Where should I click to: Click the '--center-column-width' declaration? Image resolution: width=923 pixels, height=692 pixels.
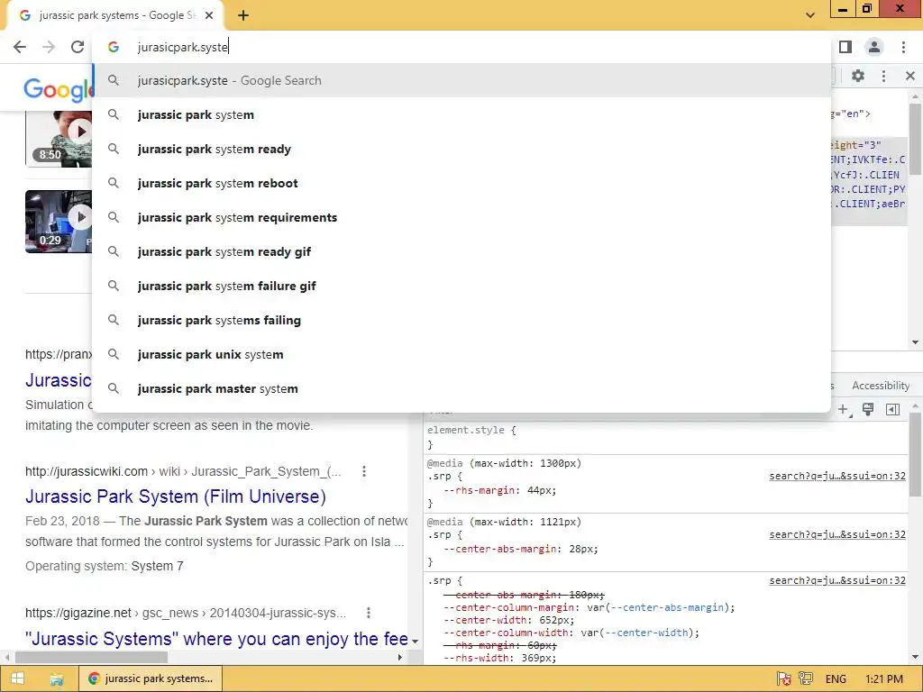(571, 633)
